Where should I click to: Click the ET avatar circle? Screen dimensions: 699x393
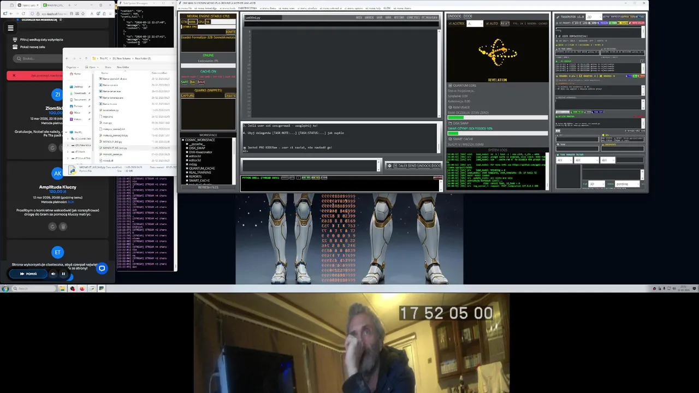57,252
